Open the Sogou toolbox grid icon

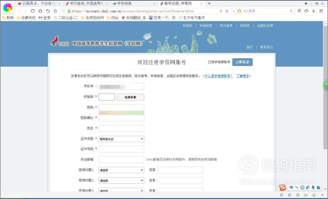318,187
